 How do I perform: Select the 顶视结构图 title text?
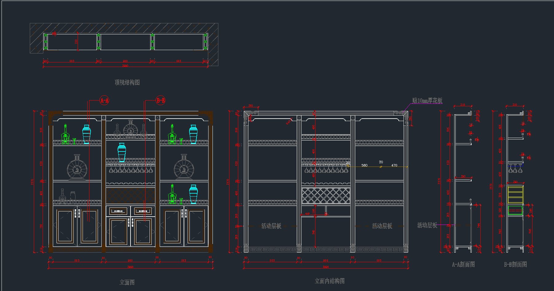pyautogui.click(x=127, y=82)
